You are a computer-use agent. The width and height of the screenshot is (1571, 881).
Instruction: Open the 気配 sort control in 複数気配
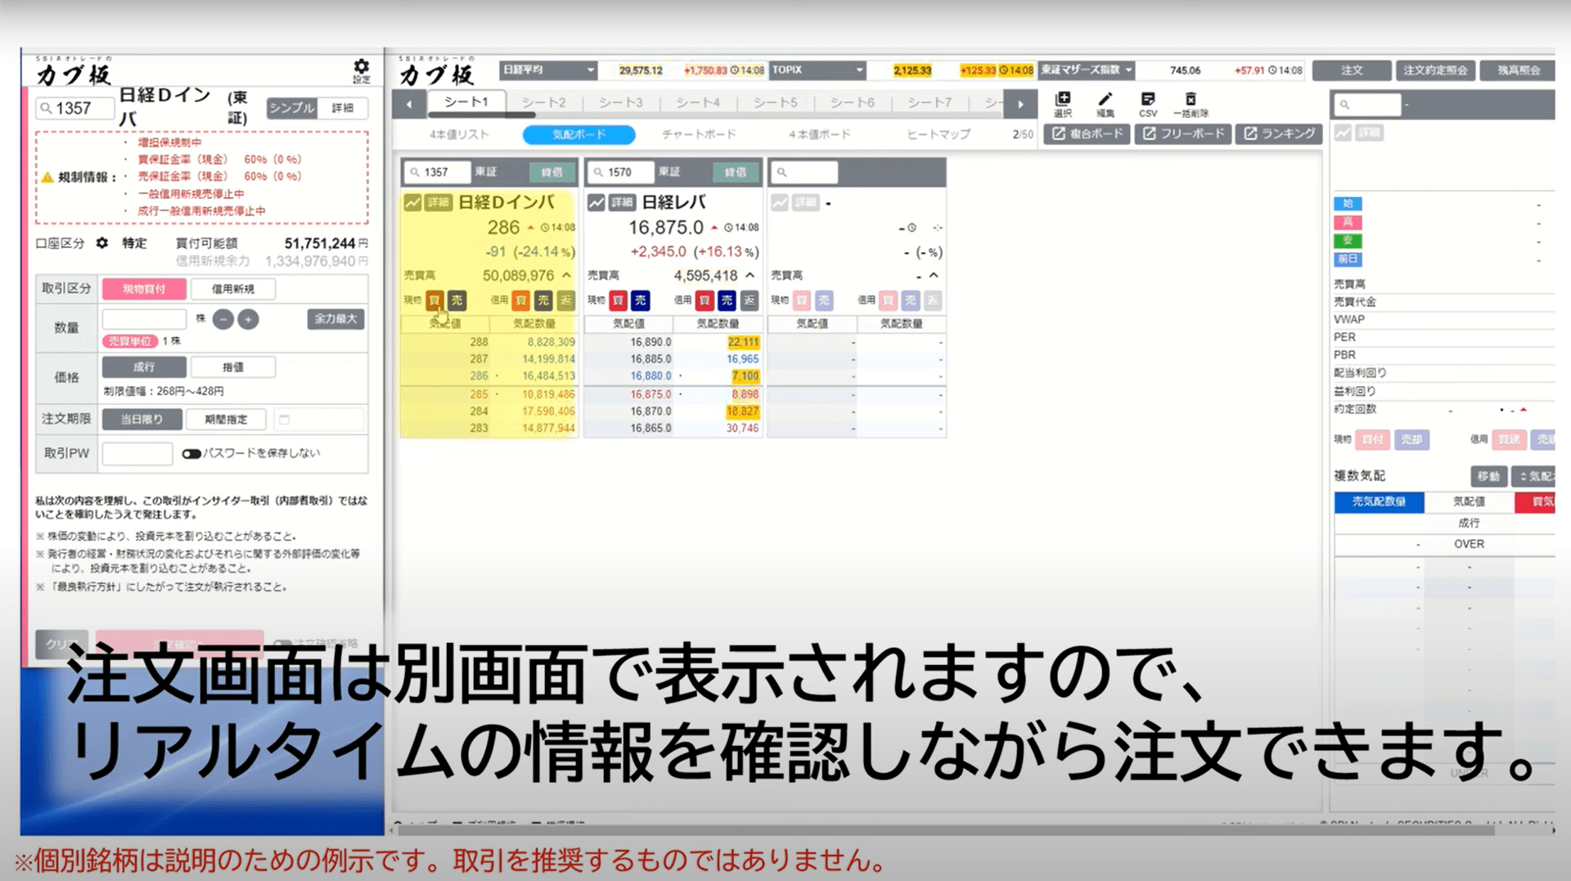click(1534, 476)
